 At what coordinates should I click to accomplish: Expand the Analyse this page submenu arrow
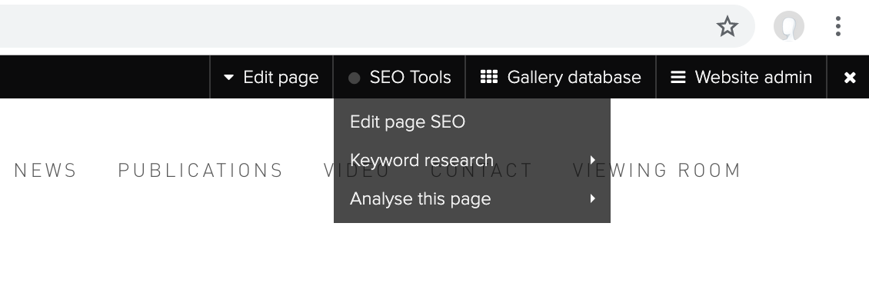coord(592,198)
